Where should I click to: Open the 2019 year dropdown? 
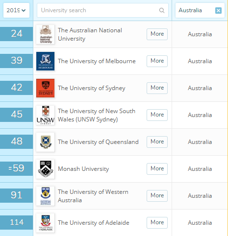coord(16,10)
